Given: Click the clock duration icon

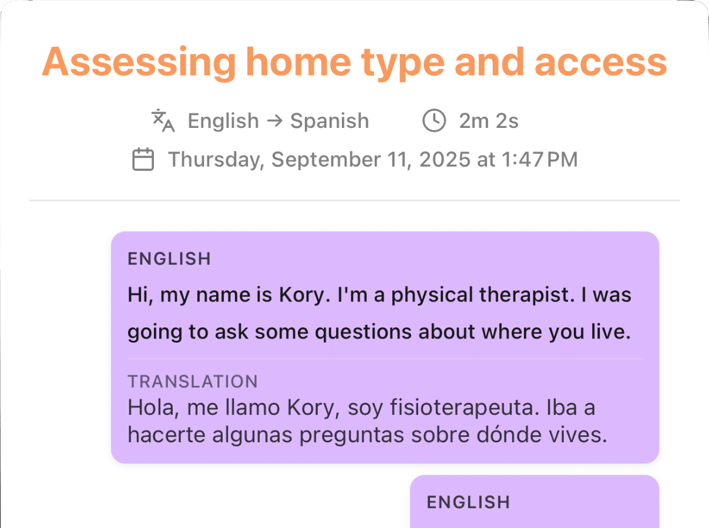Looking at the screenshot, I should [x=434, y=121].
